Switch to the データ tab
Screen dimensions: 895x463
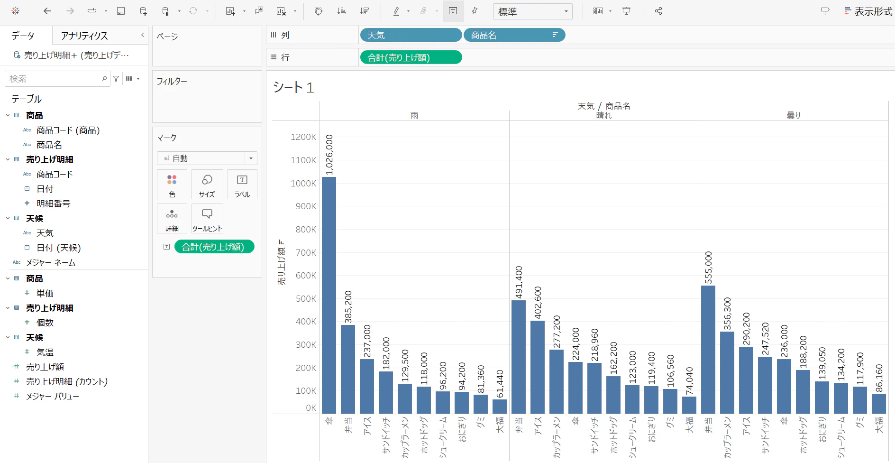pos(23,36)
